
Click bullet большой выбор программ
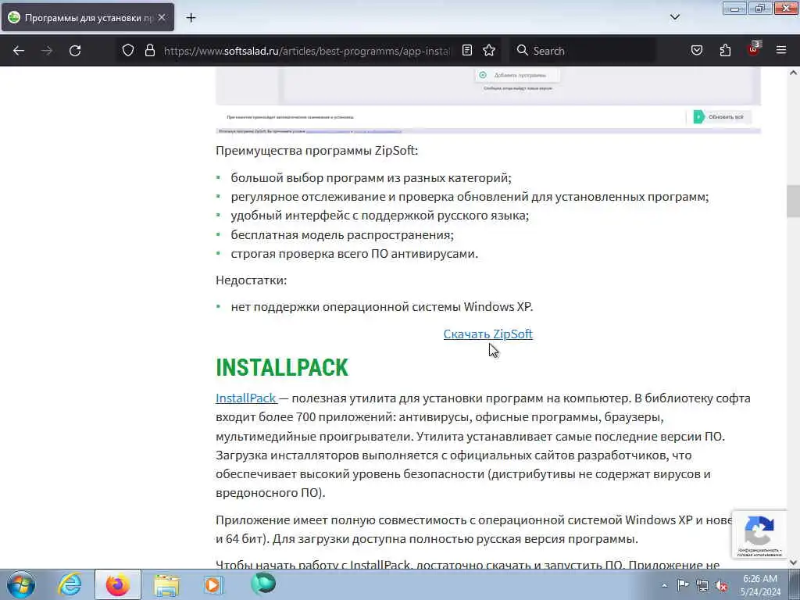click(371, 177)
